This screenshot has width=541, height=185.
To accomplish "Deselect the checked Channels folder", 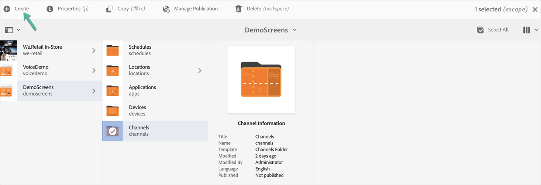I will point(113,131).
